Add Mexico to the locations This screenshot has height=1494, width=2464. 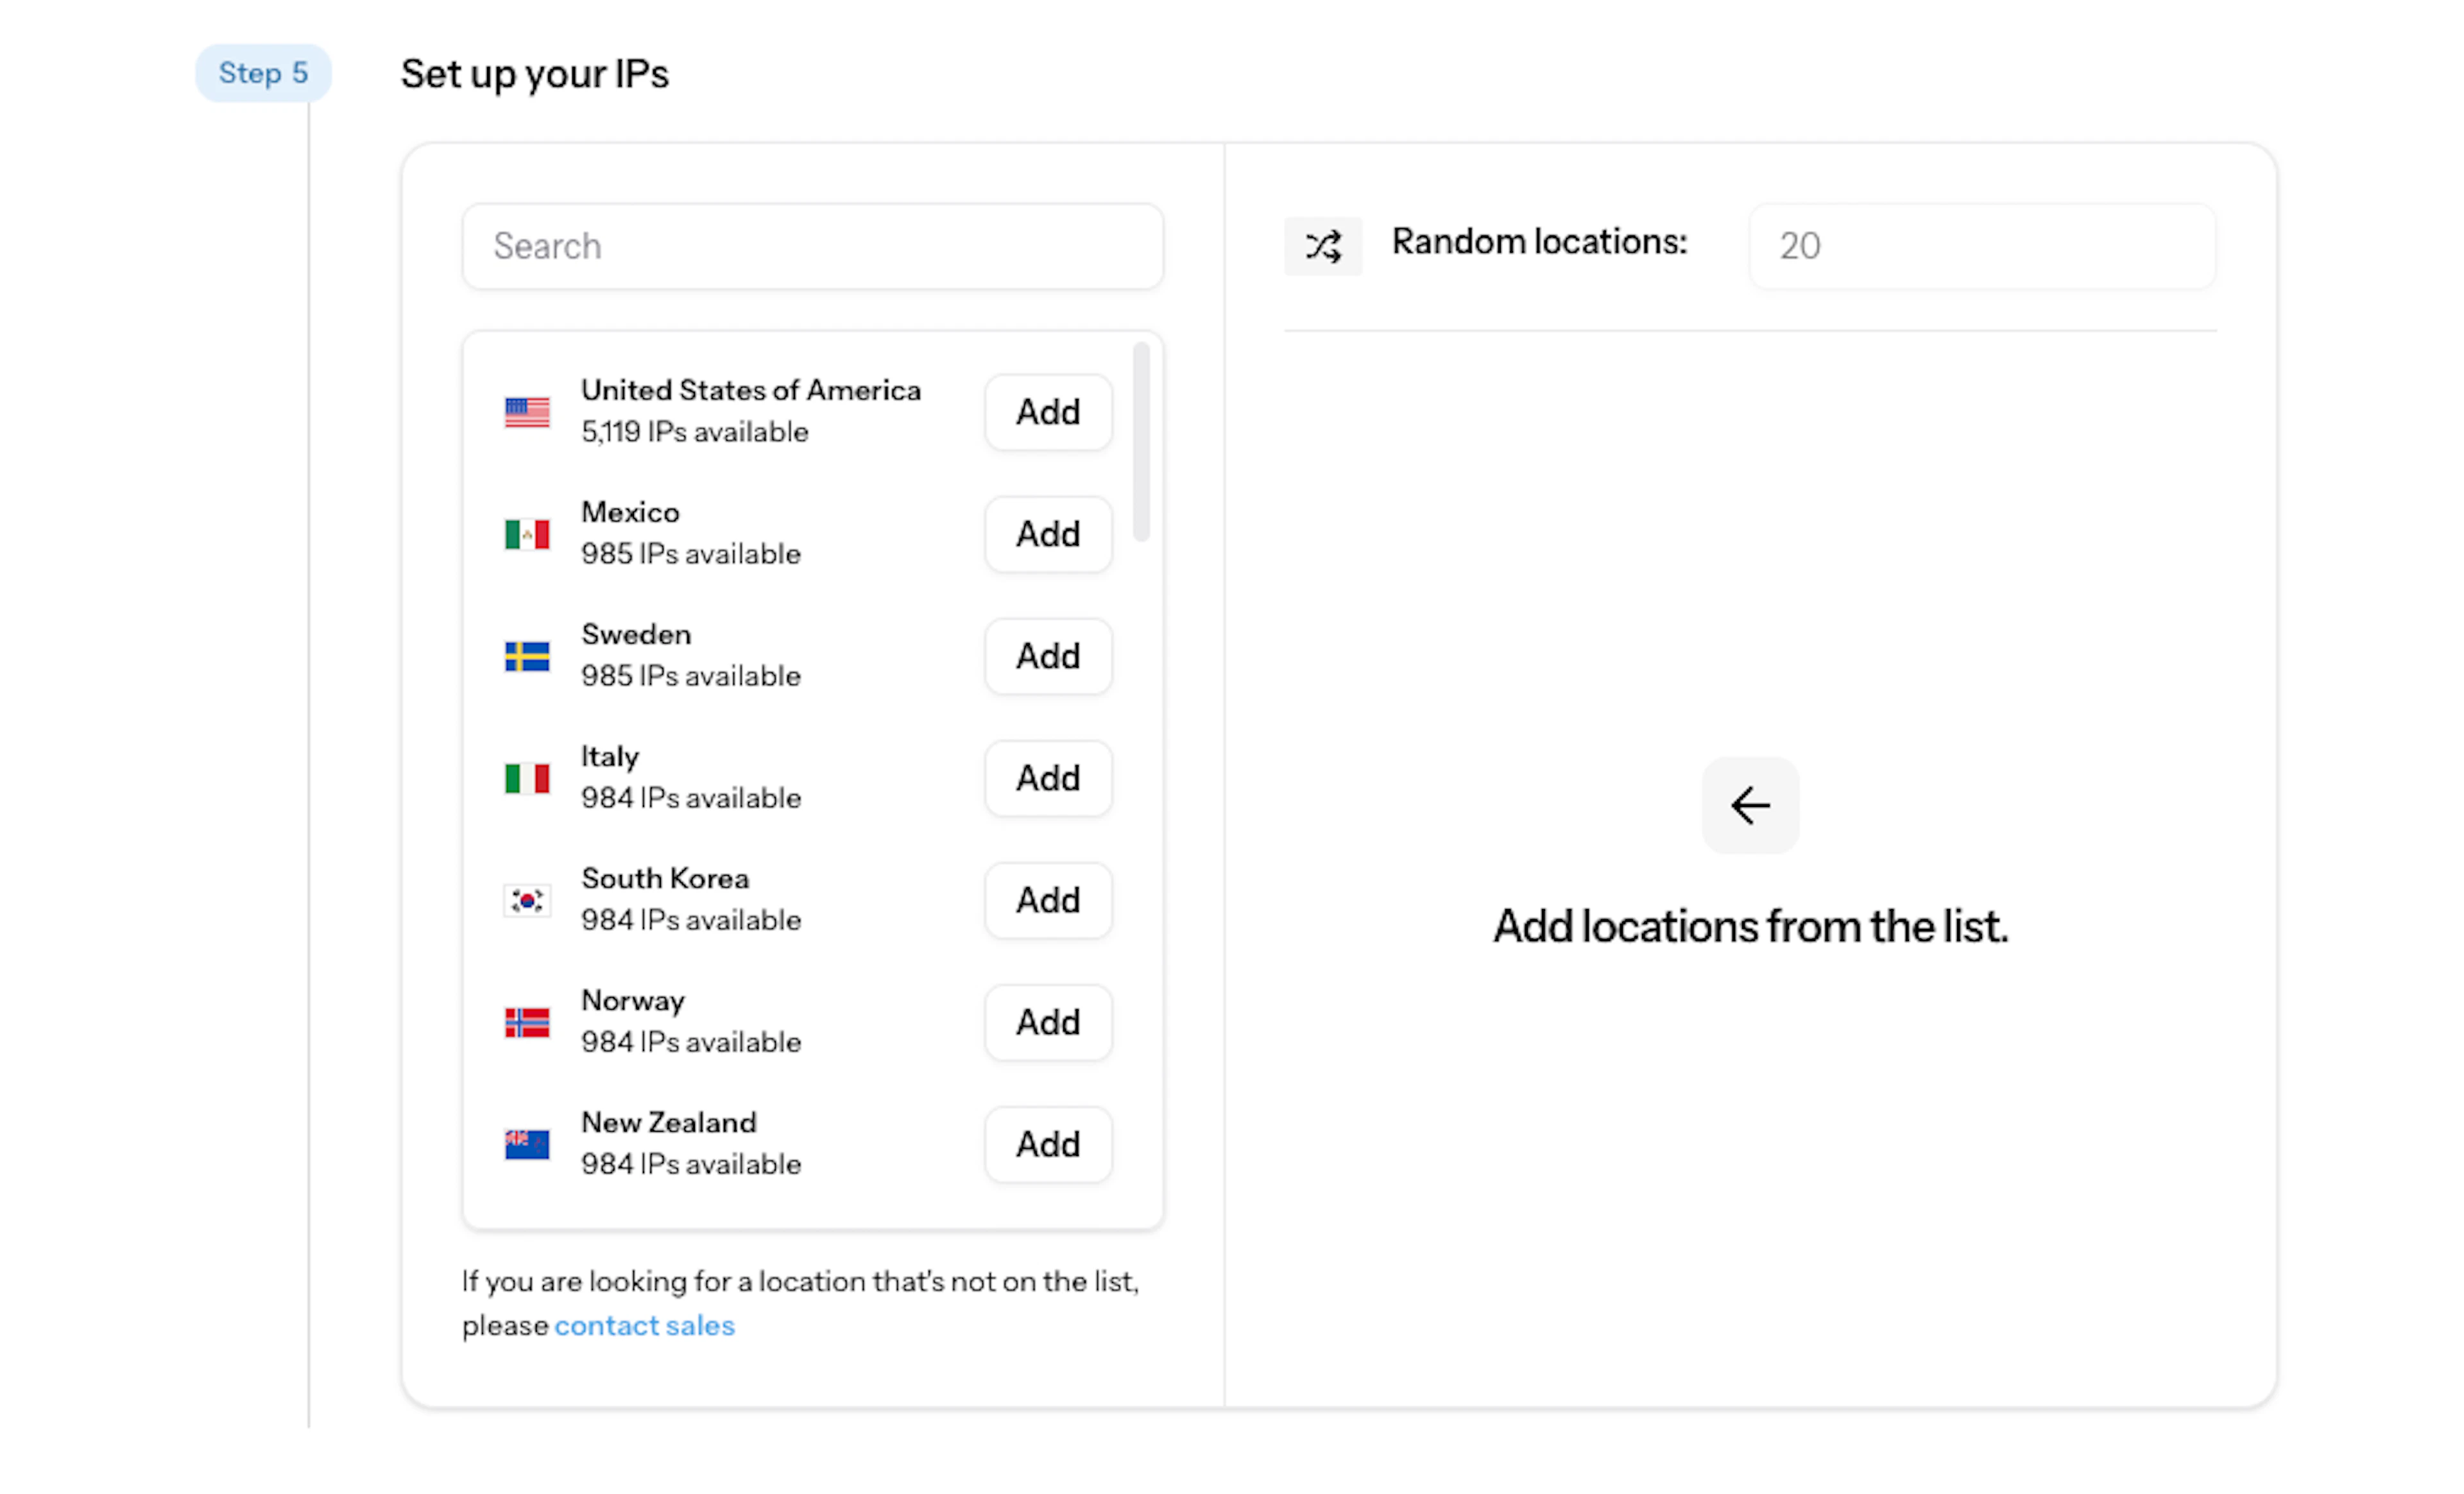(x=1048, y=534)
